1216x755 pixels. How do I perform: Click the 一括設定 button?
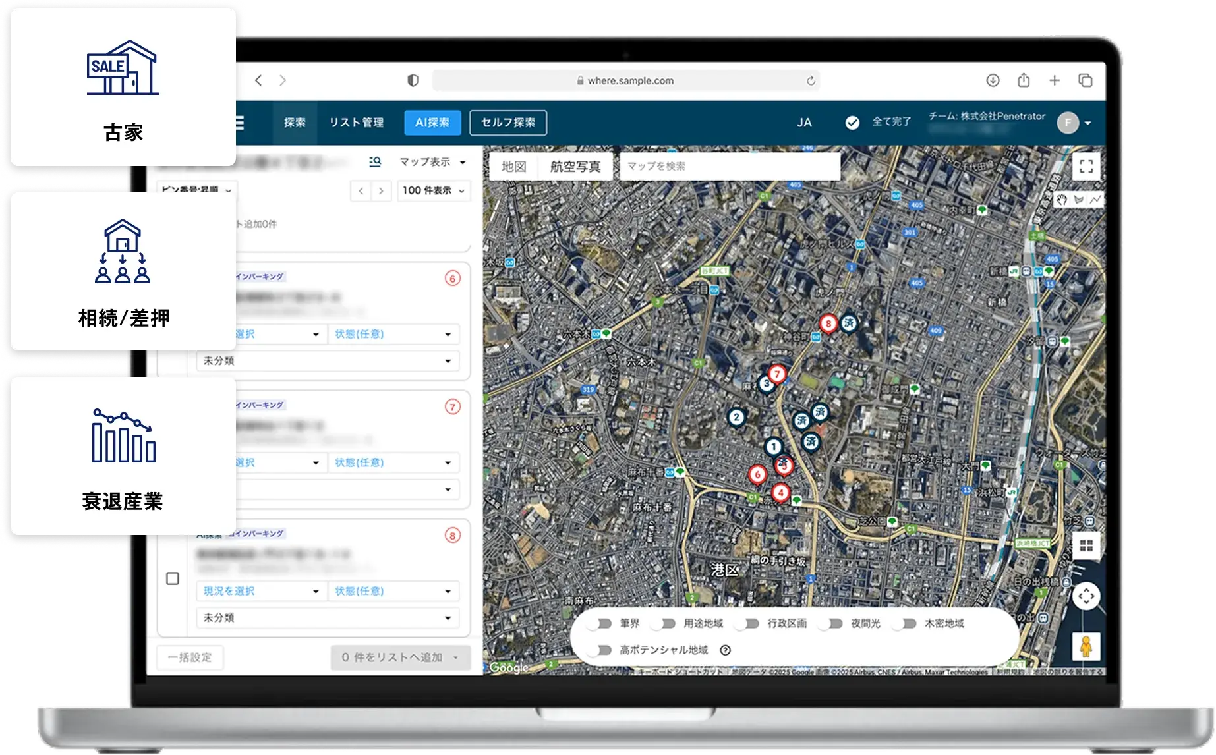point(190,657)
